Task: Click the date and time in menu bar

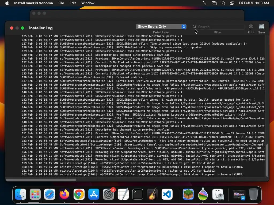Action: pyautogui.click(x=254, y=3)
